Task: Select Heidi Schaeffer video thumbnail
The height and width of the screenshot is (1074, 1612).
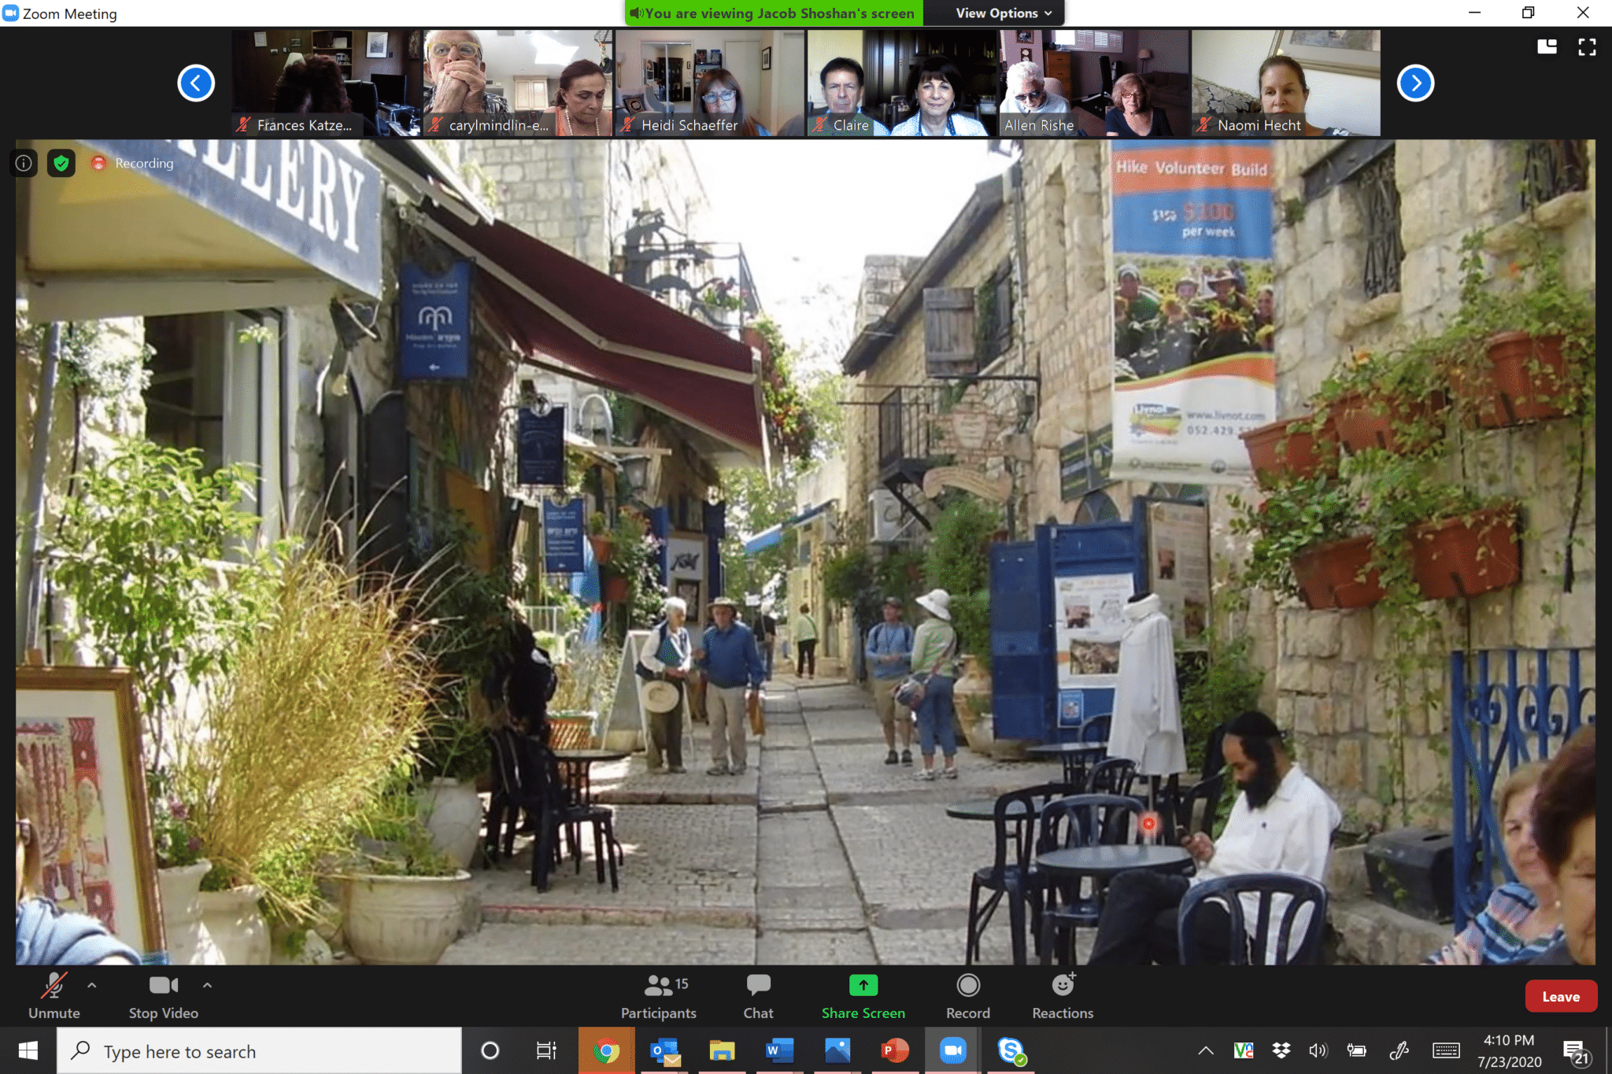Action: 710,83
